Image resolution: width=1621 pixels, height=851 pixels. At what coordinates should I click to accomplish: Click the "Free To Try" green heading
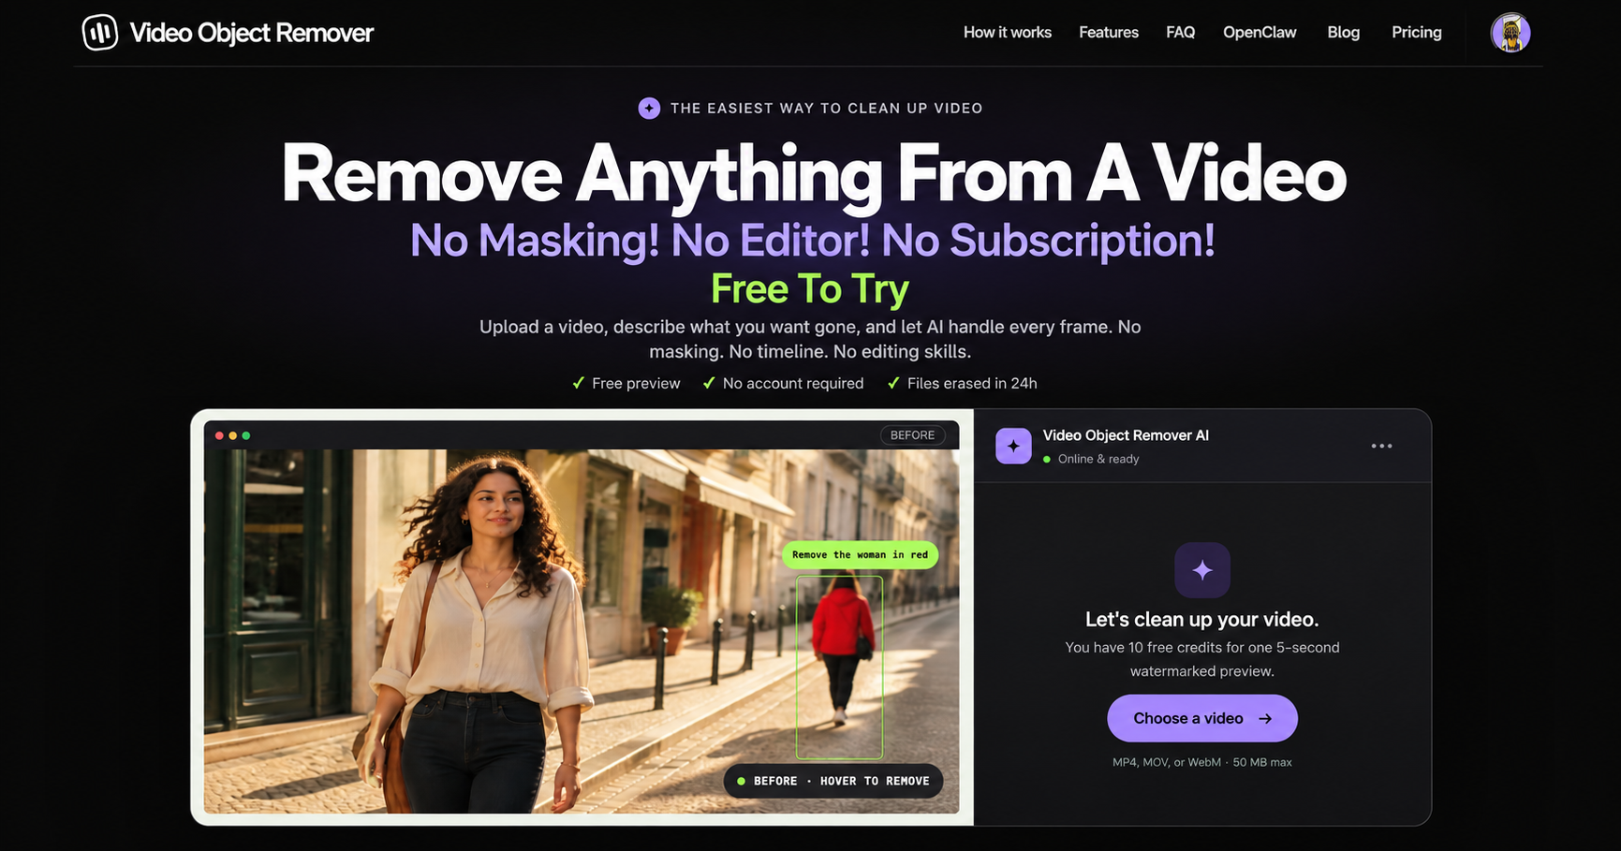click(810, 289)
